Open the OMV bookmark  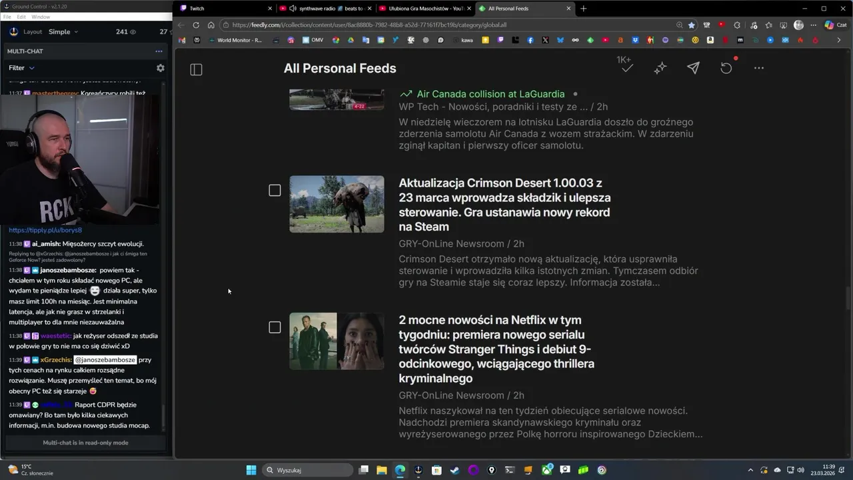[313, 40]
